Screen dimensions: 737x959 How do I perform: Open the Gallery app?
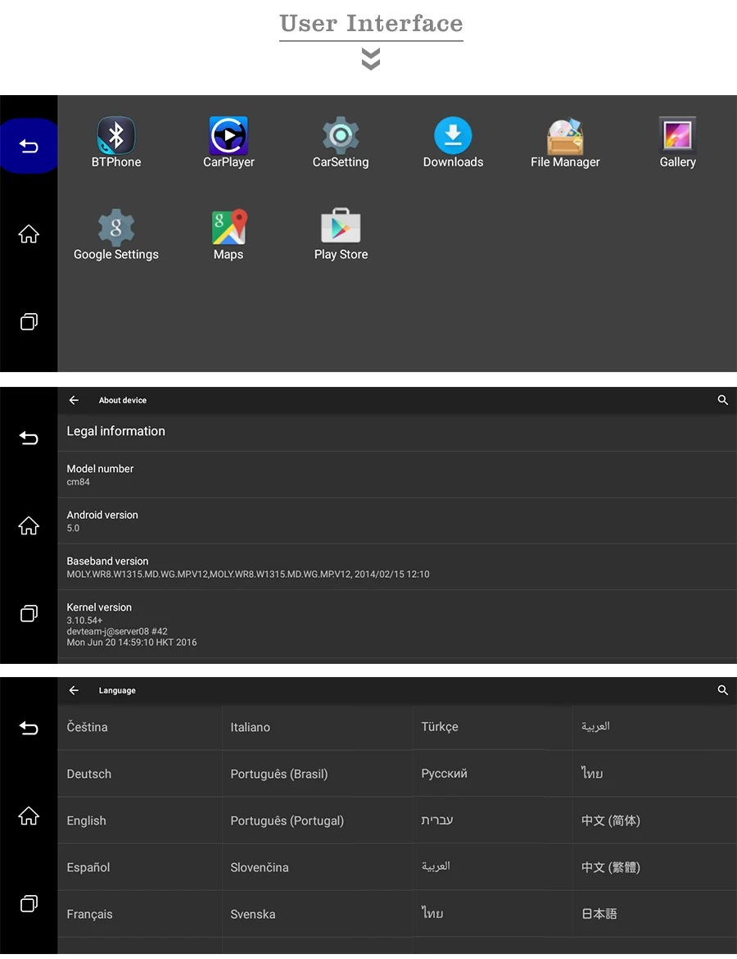678,143
